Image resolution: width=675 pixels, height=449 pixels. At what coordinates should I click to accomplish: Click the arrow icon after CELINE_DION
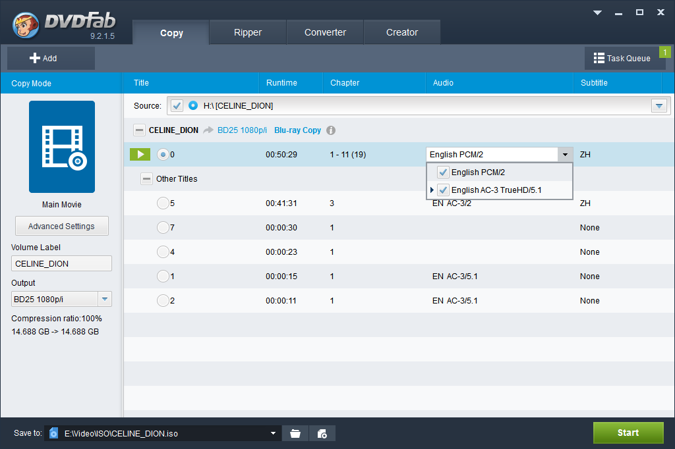(208, 130)
